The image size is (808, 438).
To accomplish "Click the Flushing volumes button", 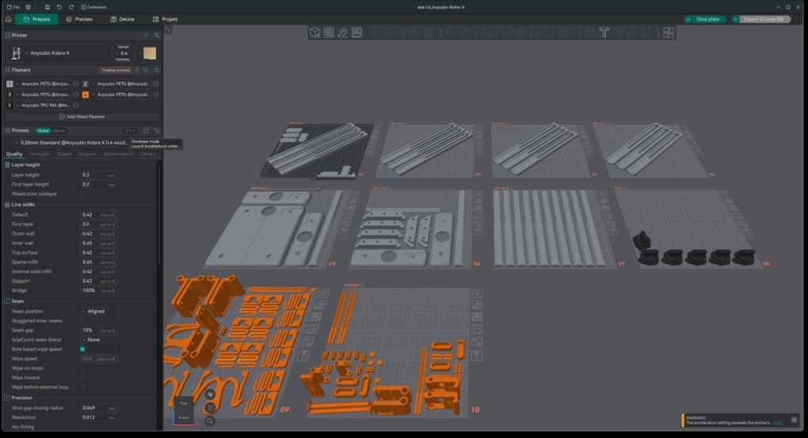I will 116,70.
